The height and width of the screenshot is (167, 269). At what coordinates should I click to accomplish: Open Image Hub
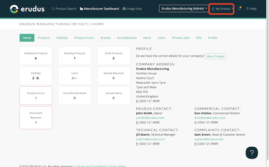click(132, 9)
